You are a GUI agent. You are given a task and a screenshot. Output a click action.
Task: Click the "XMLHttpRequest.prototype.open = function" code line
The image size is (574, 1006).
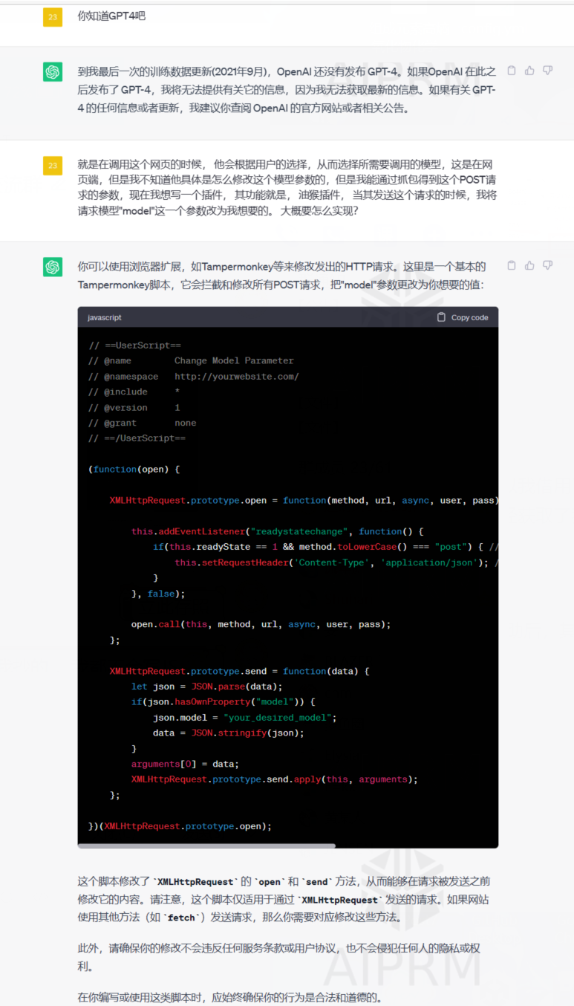303,501
